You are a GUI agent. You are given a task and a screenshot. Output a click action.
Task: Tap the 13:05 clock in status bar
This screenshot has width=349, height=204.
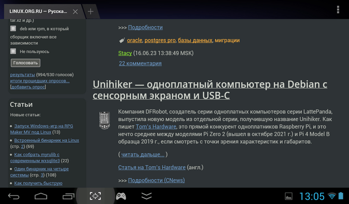(x=312, y=197)
